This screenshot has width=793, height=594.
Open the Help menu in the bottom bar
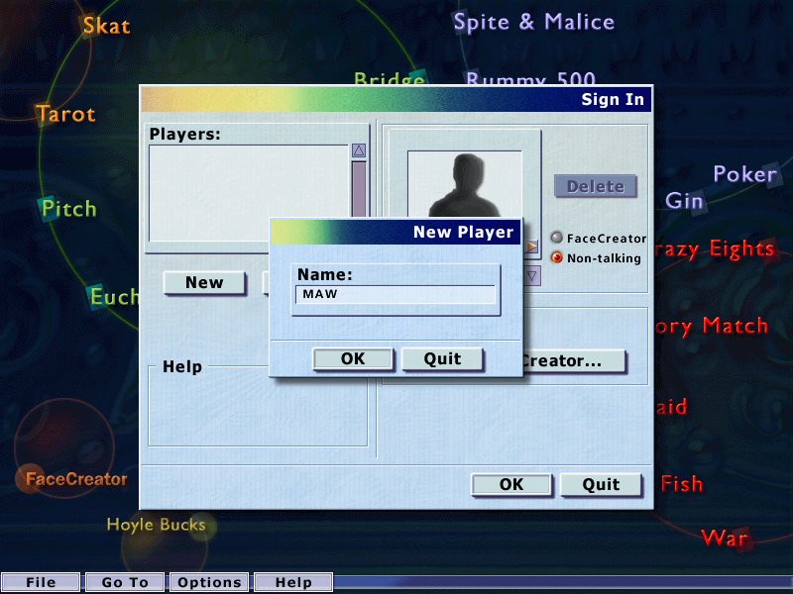click(293, 582)
